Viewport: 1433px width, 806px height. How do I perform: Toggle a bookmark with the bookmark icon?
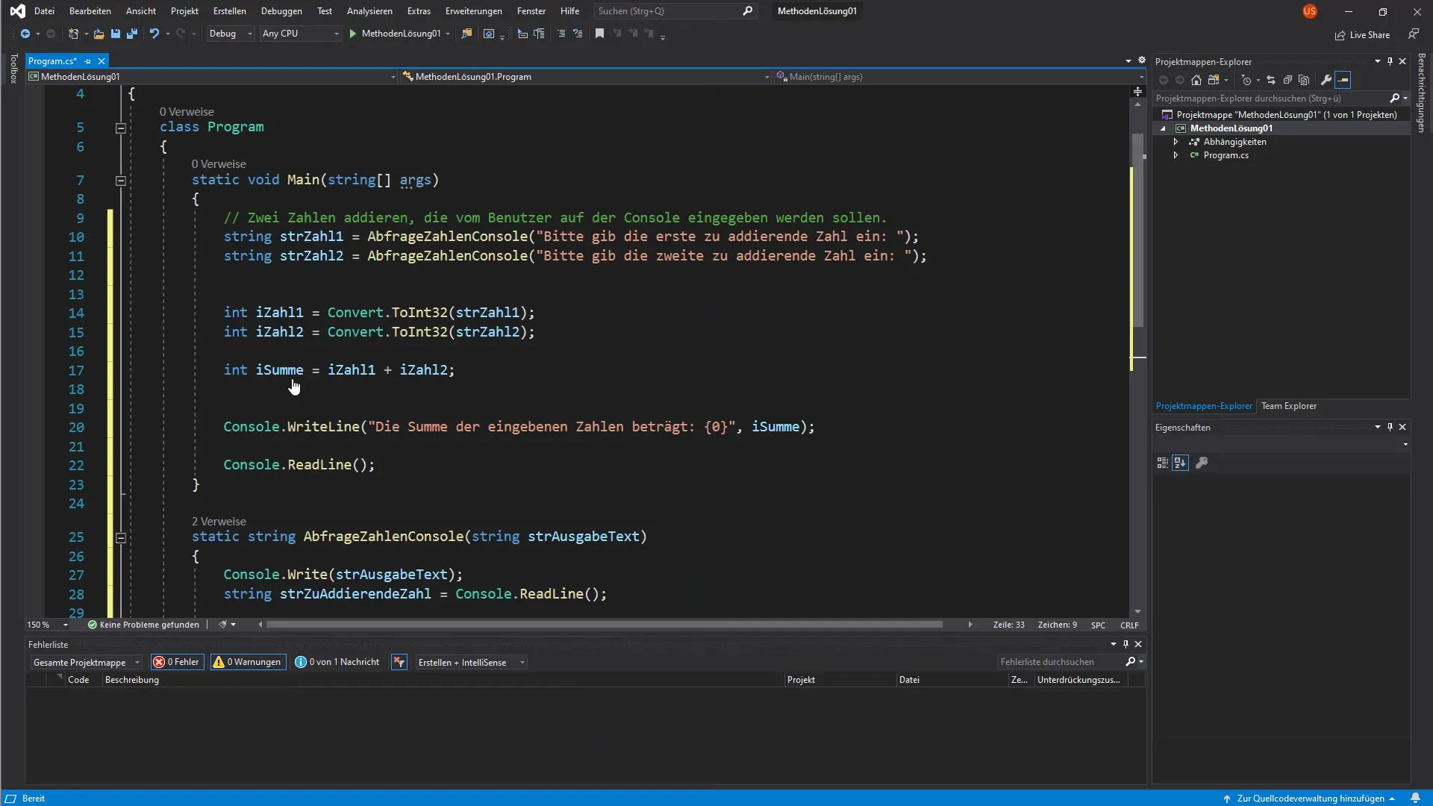click(599, 34)
